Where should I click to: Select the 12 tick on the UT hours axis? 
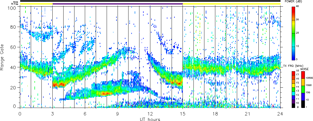pyautogui.click(x=150, y=114)
